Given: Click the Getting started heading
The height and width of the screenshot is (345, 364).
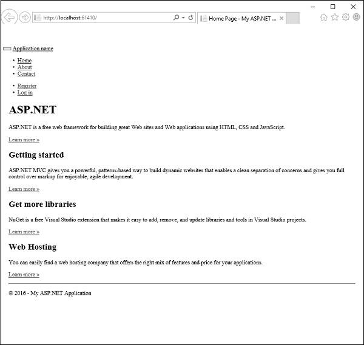Looking at the screenshot, I should pyautogui.click(x=36, y=155).
